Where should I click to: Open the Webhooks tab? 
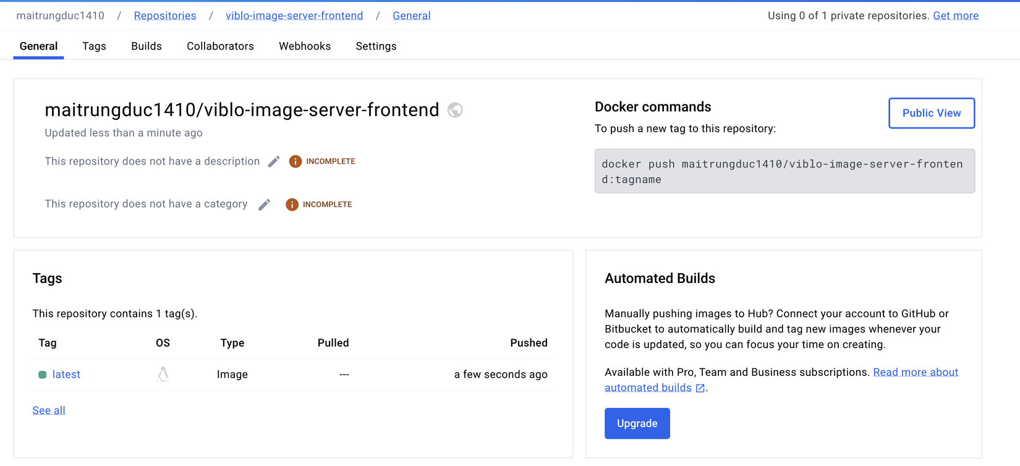[305, 46]
